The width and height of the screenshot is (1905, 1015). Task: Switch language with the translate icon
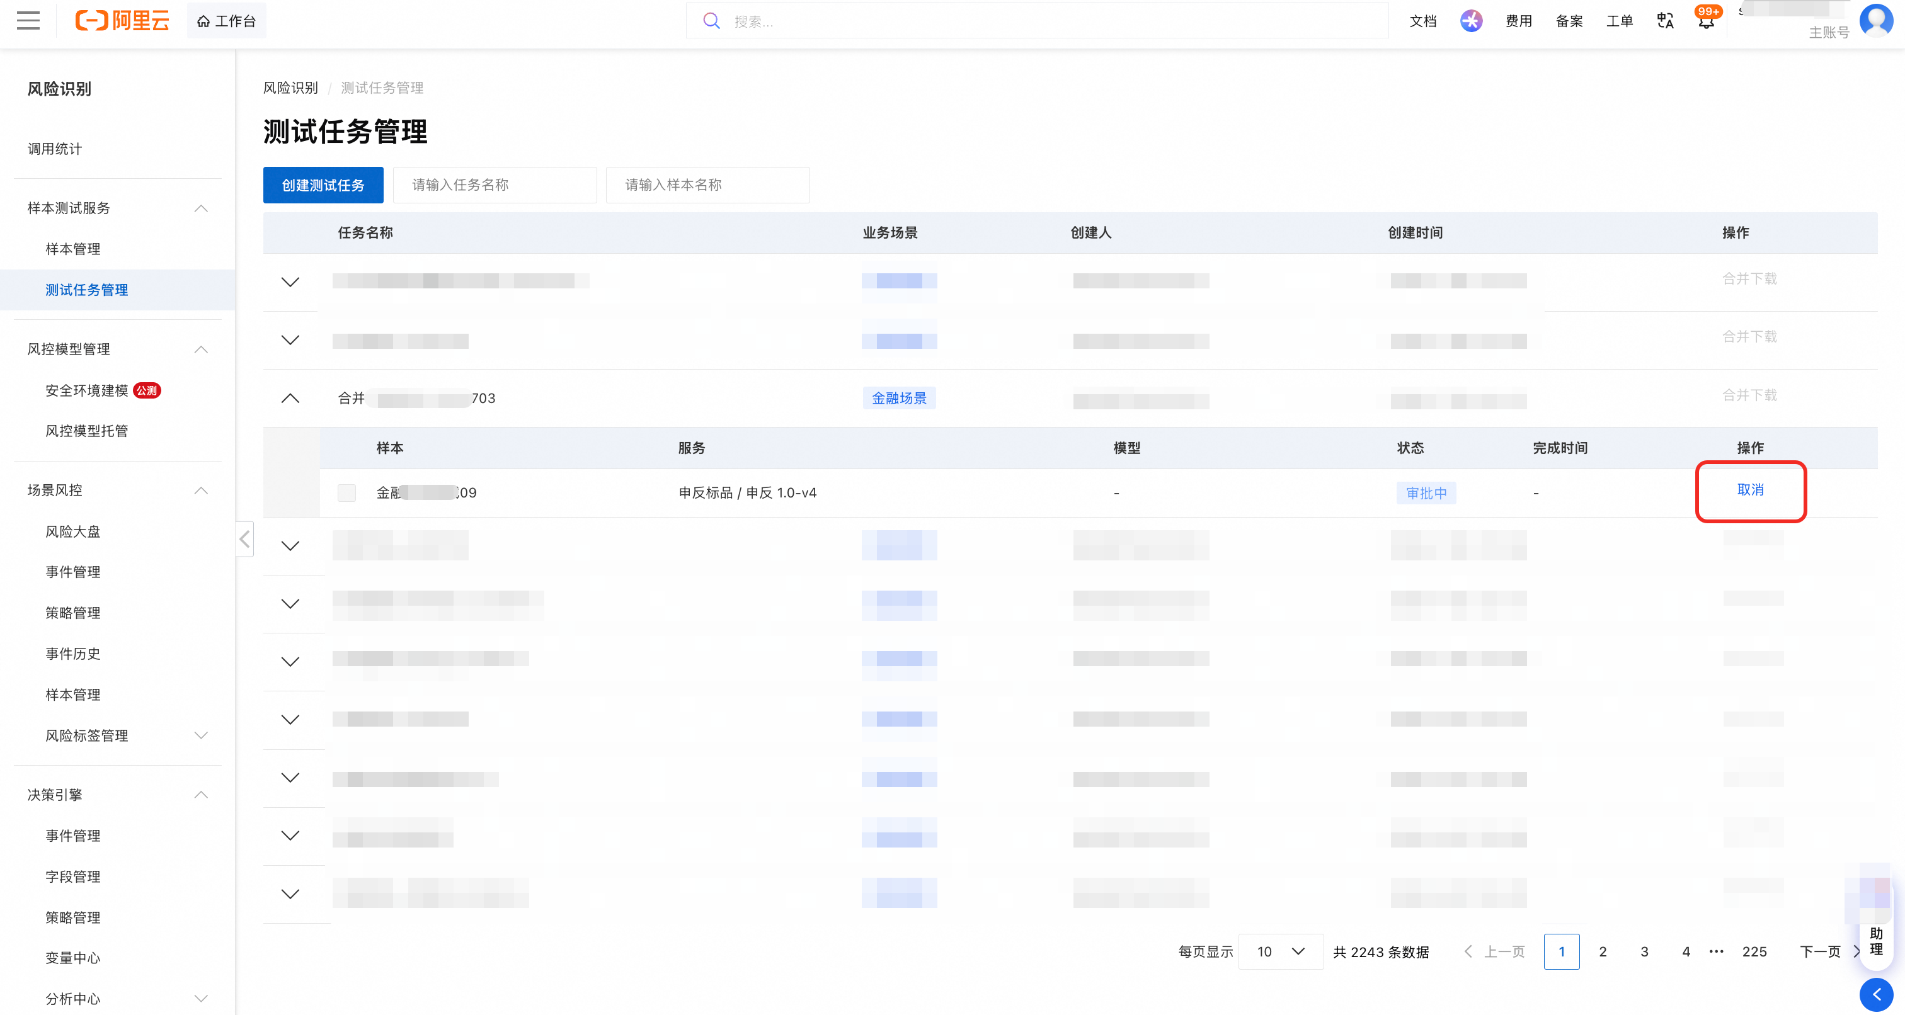click(1664, 21)
